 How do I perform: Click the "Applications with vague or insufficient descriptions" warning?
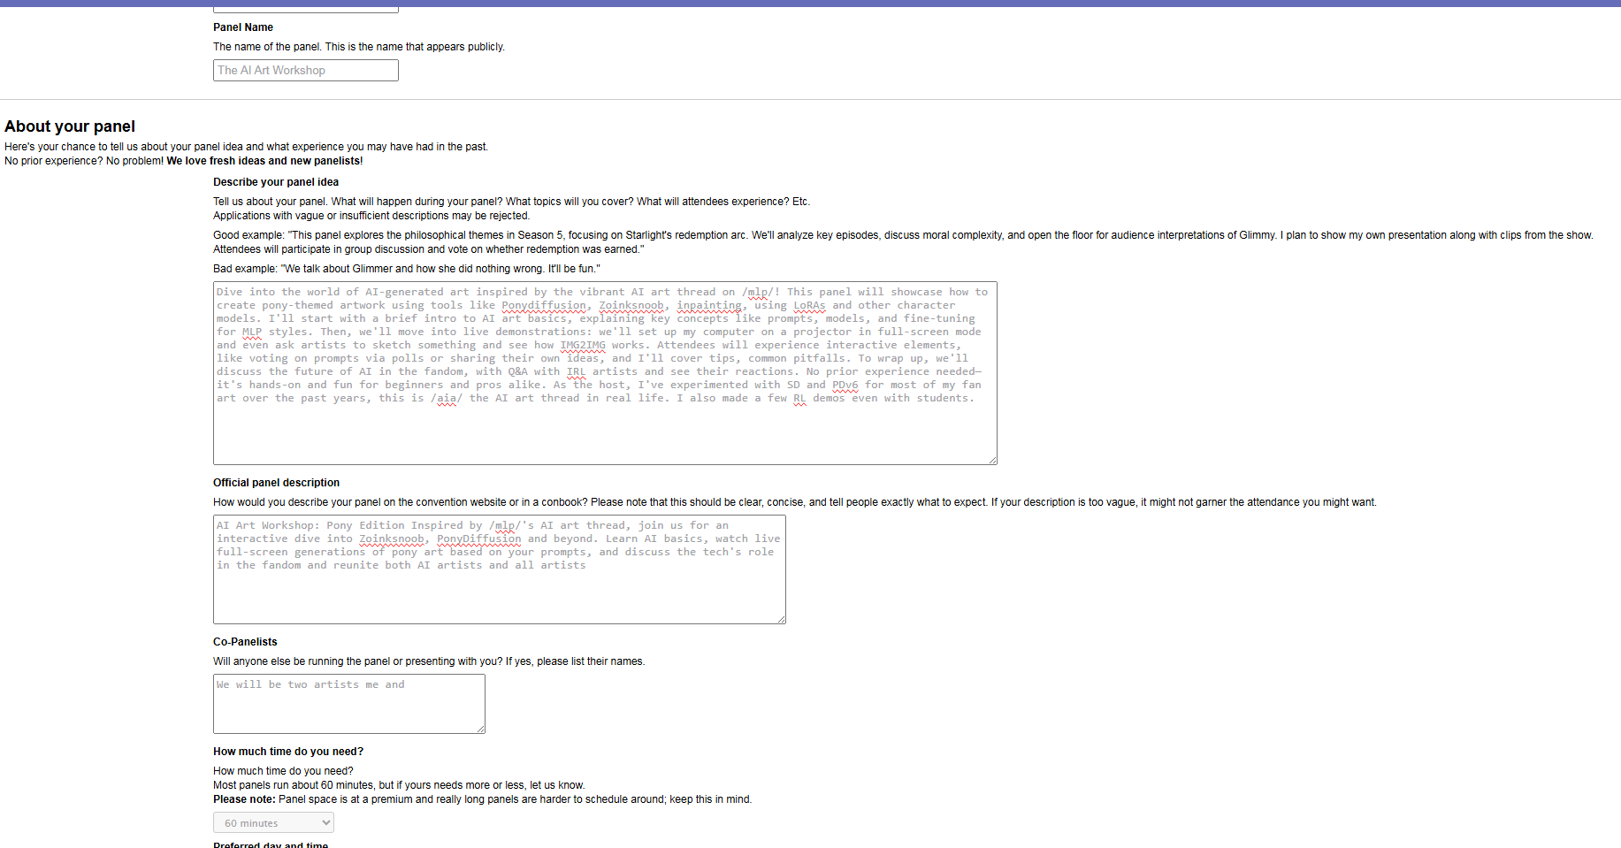371,216
